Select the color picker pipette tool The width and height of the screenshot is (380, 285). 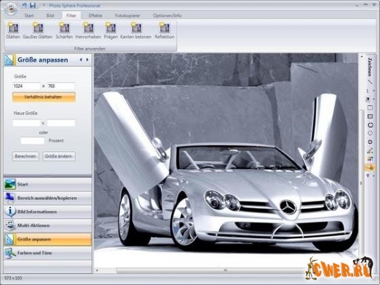(x=370, y=151)
